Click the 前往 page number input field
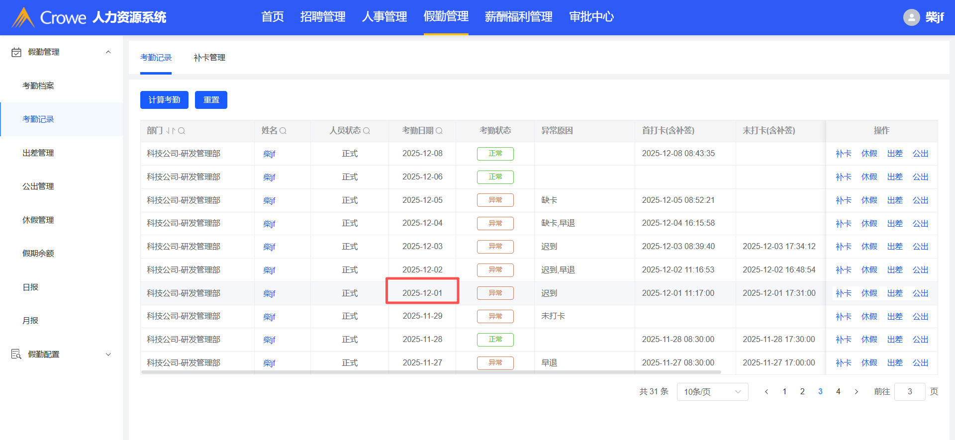 click(x=909, y=392)
